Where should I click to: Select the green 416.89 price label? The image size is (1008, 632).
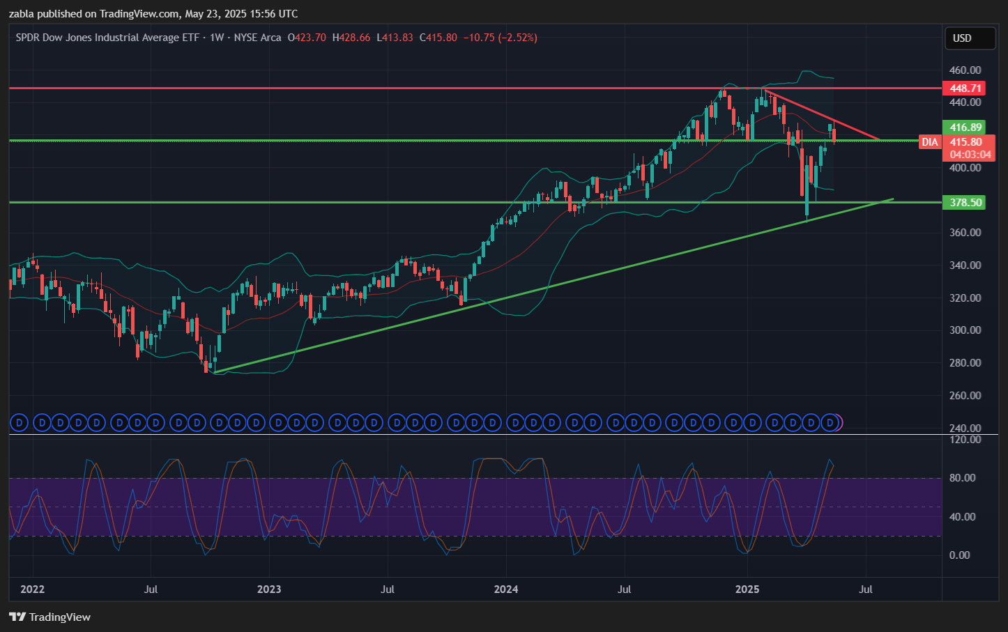[965, 128]
